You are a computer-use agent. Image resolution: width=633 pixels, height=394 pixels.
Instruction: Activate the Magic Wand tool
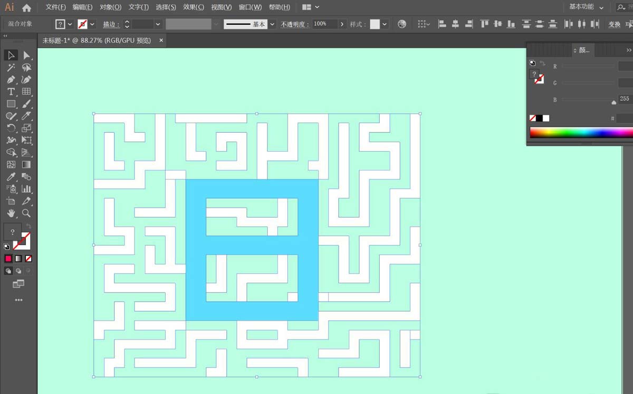(x=11, y=67)
